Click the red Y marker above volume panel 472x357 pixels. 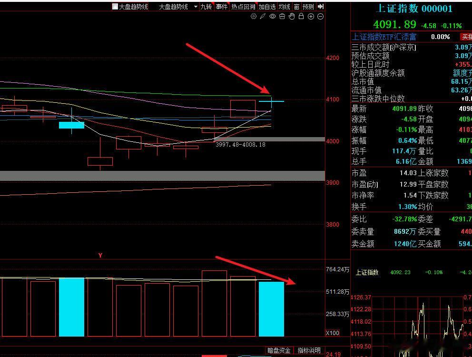click(100, 256)
